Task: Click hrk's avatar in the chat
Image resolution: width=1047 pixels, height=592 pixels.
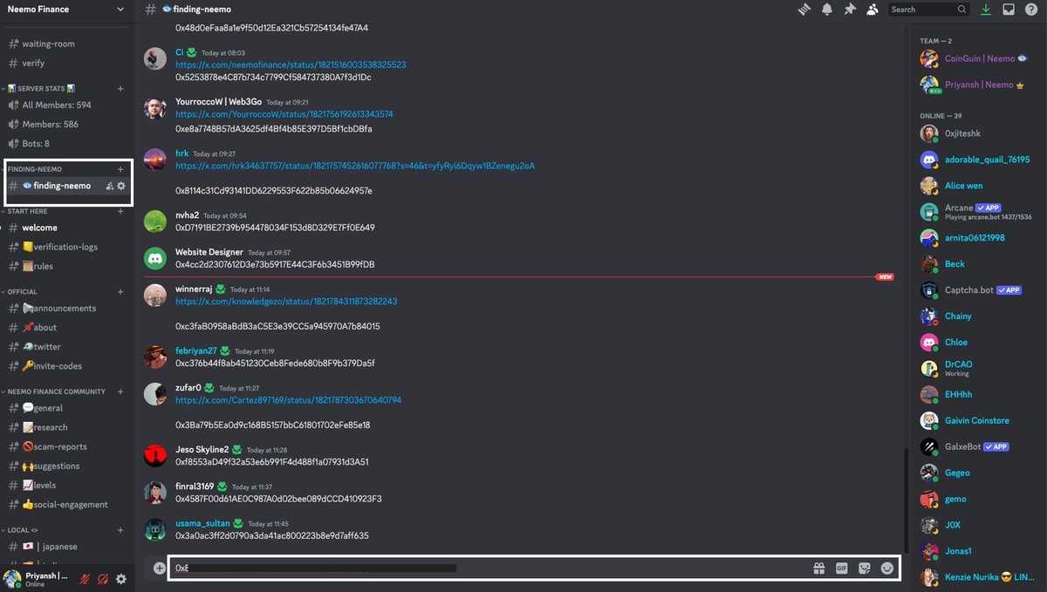Action: coord(154,160)
